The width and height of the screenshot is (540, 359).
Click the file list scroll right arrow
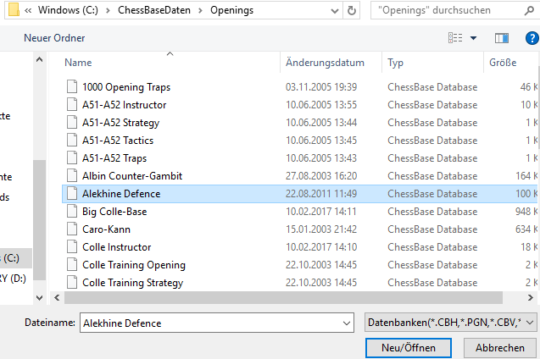pyautogui.click(x=531, y=298)
